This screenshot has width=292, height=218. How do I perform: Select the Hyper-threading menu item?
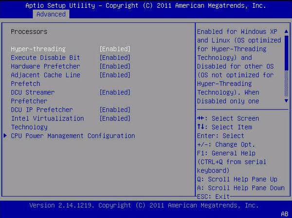point(38,49)
